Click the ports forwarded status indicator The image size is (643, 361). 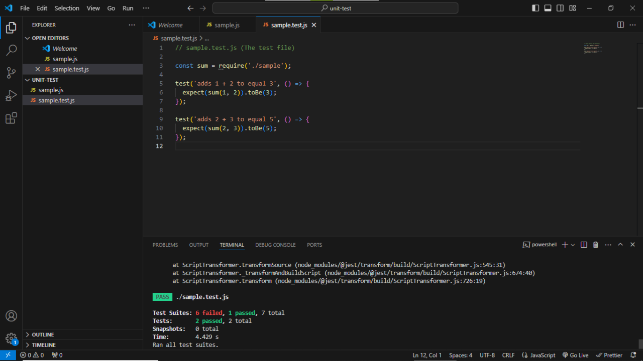[x=57, y=355]
